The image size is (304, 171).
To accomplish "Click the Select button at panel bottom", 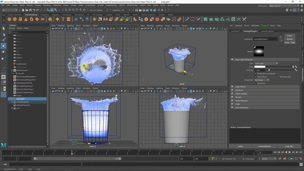I will coord(240,146).
